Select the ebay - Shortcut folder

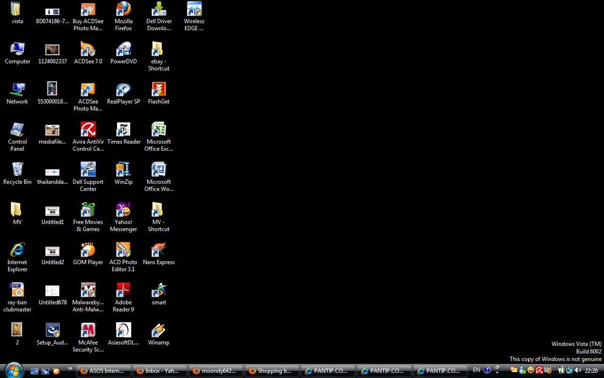click(x=159, y=57)
